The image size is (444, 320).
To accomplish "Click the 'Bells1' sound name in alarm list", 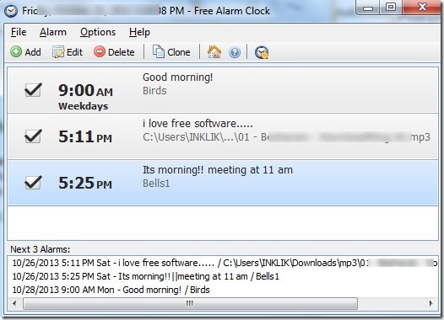I will click(x=156, y=184).
